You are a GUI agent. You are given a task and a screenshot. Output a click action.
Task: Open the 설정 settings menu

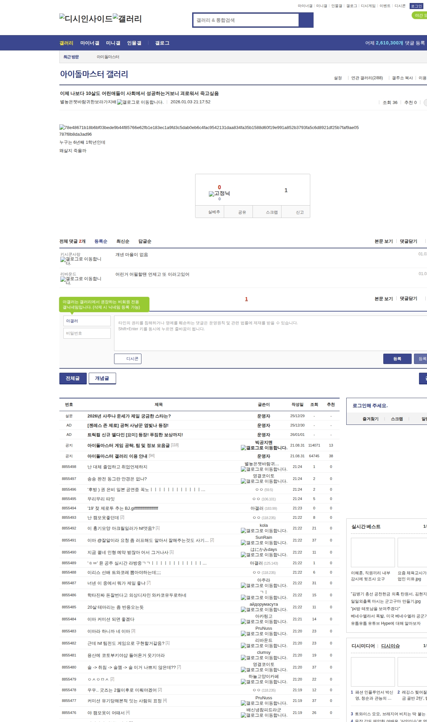click(x=338, y=78)
